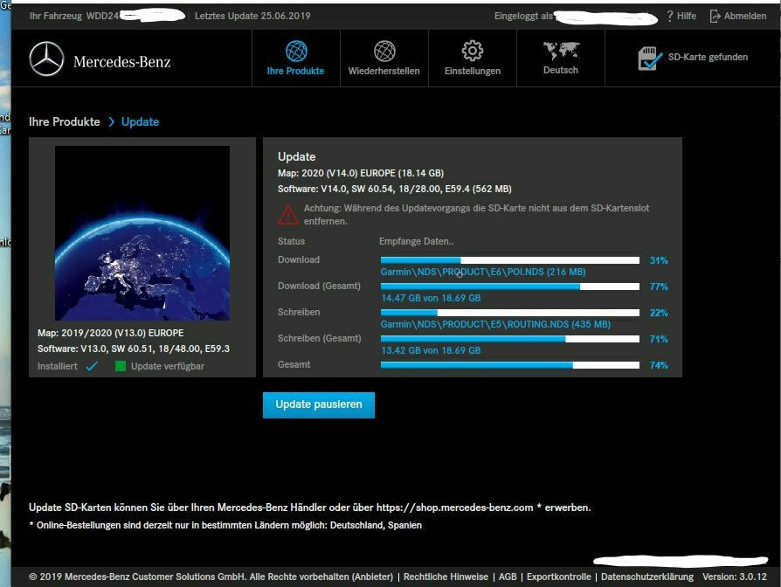Click the copyright Customer Solutions text

pos(211,577)
